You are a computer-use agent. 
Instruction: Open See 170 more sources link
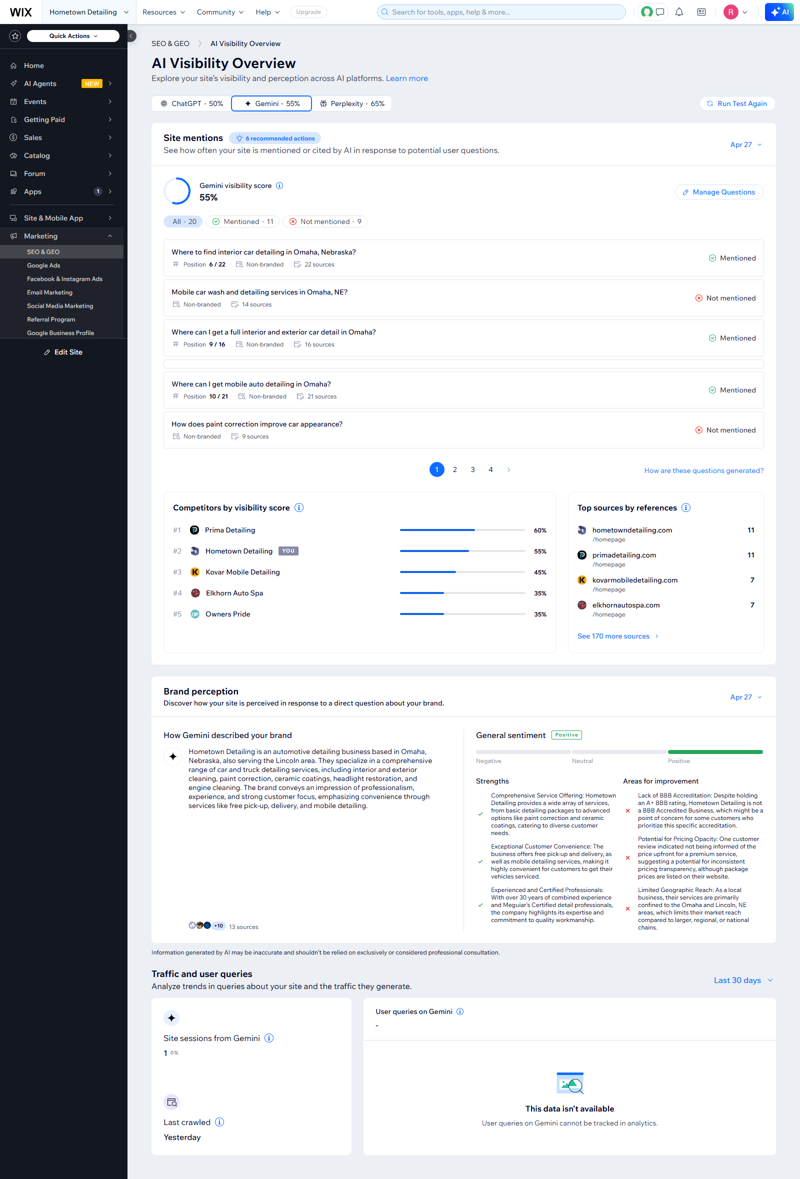coord(618,636)
